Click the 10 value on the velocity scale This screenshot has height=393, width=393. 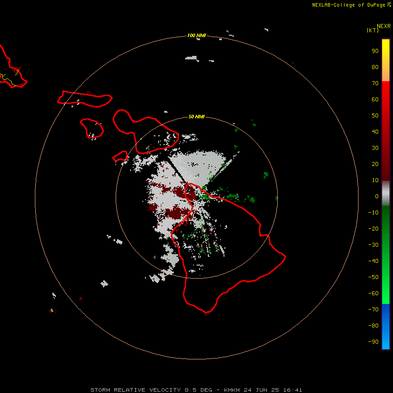click(375, 180)
